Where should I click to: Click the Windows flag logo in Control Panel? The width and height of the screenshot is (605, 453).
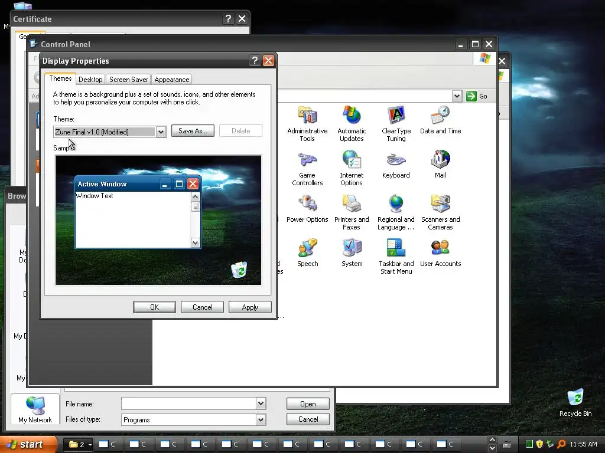point(484,58)
